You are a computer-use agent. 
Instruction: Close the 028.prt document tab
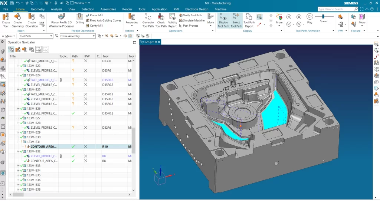(x=159, y=42)
